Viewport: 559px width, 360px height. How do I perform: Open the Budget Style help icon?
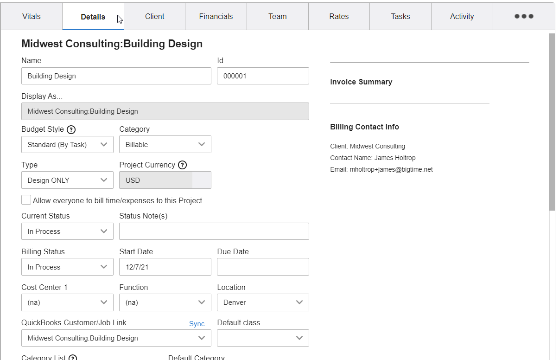[71, 129]
